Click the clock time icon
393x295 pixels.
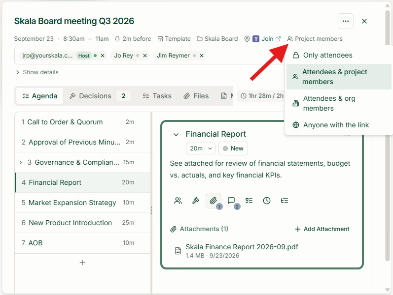tap(267, 201)
